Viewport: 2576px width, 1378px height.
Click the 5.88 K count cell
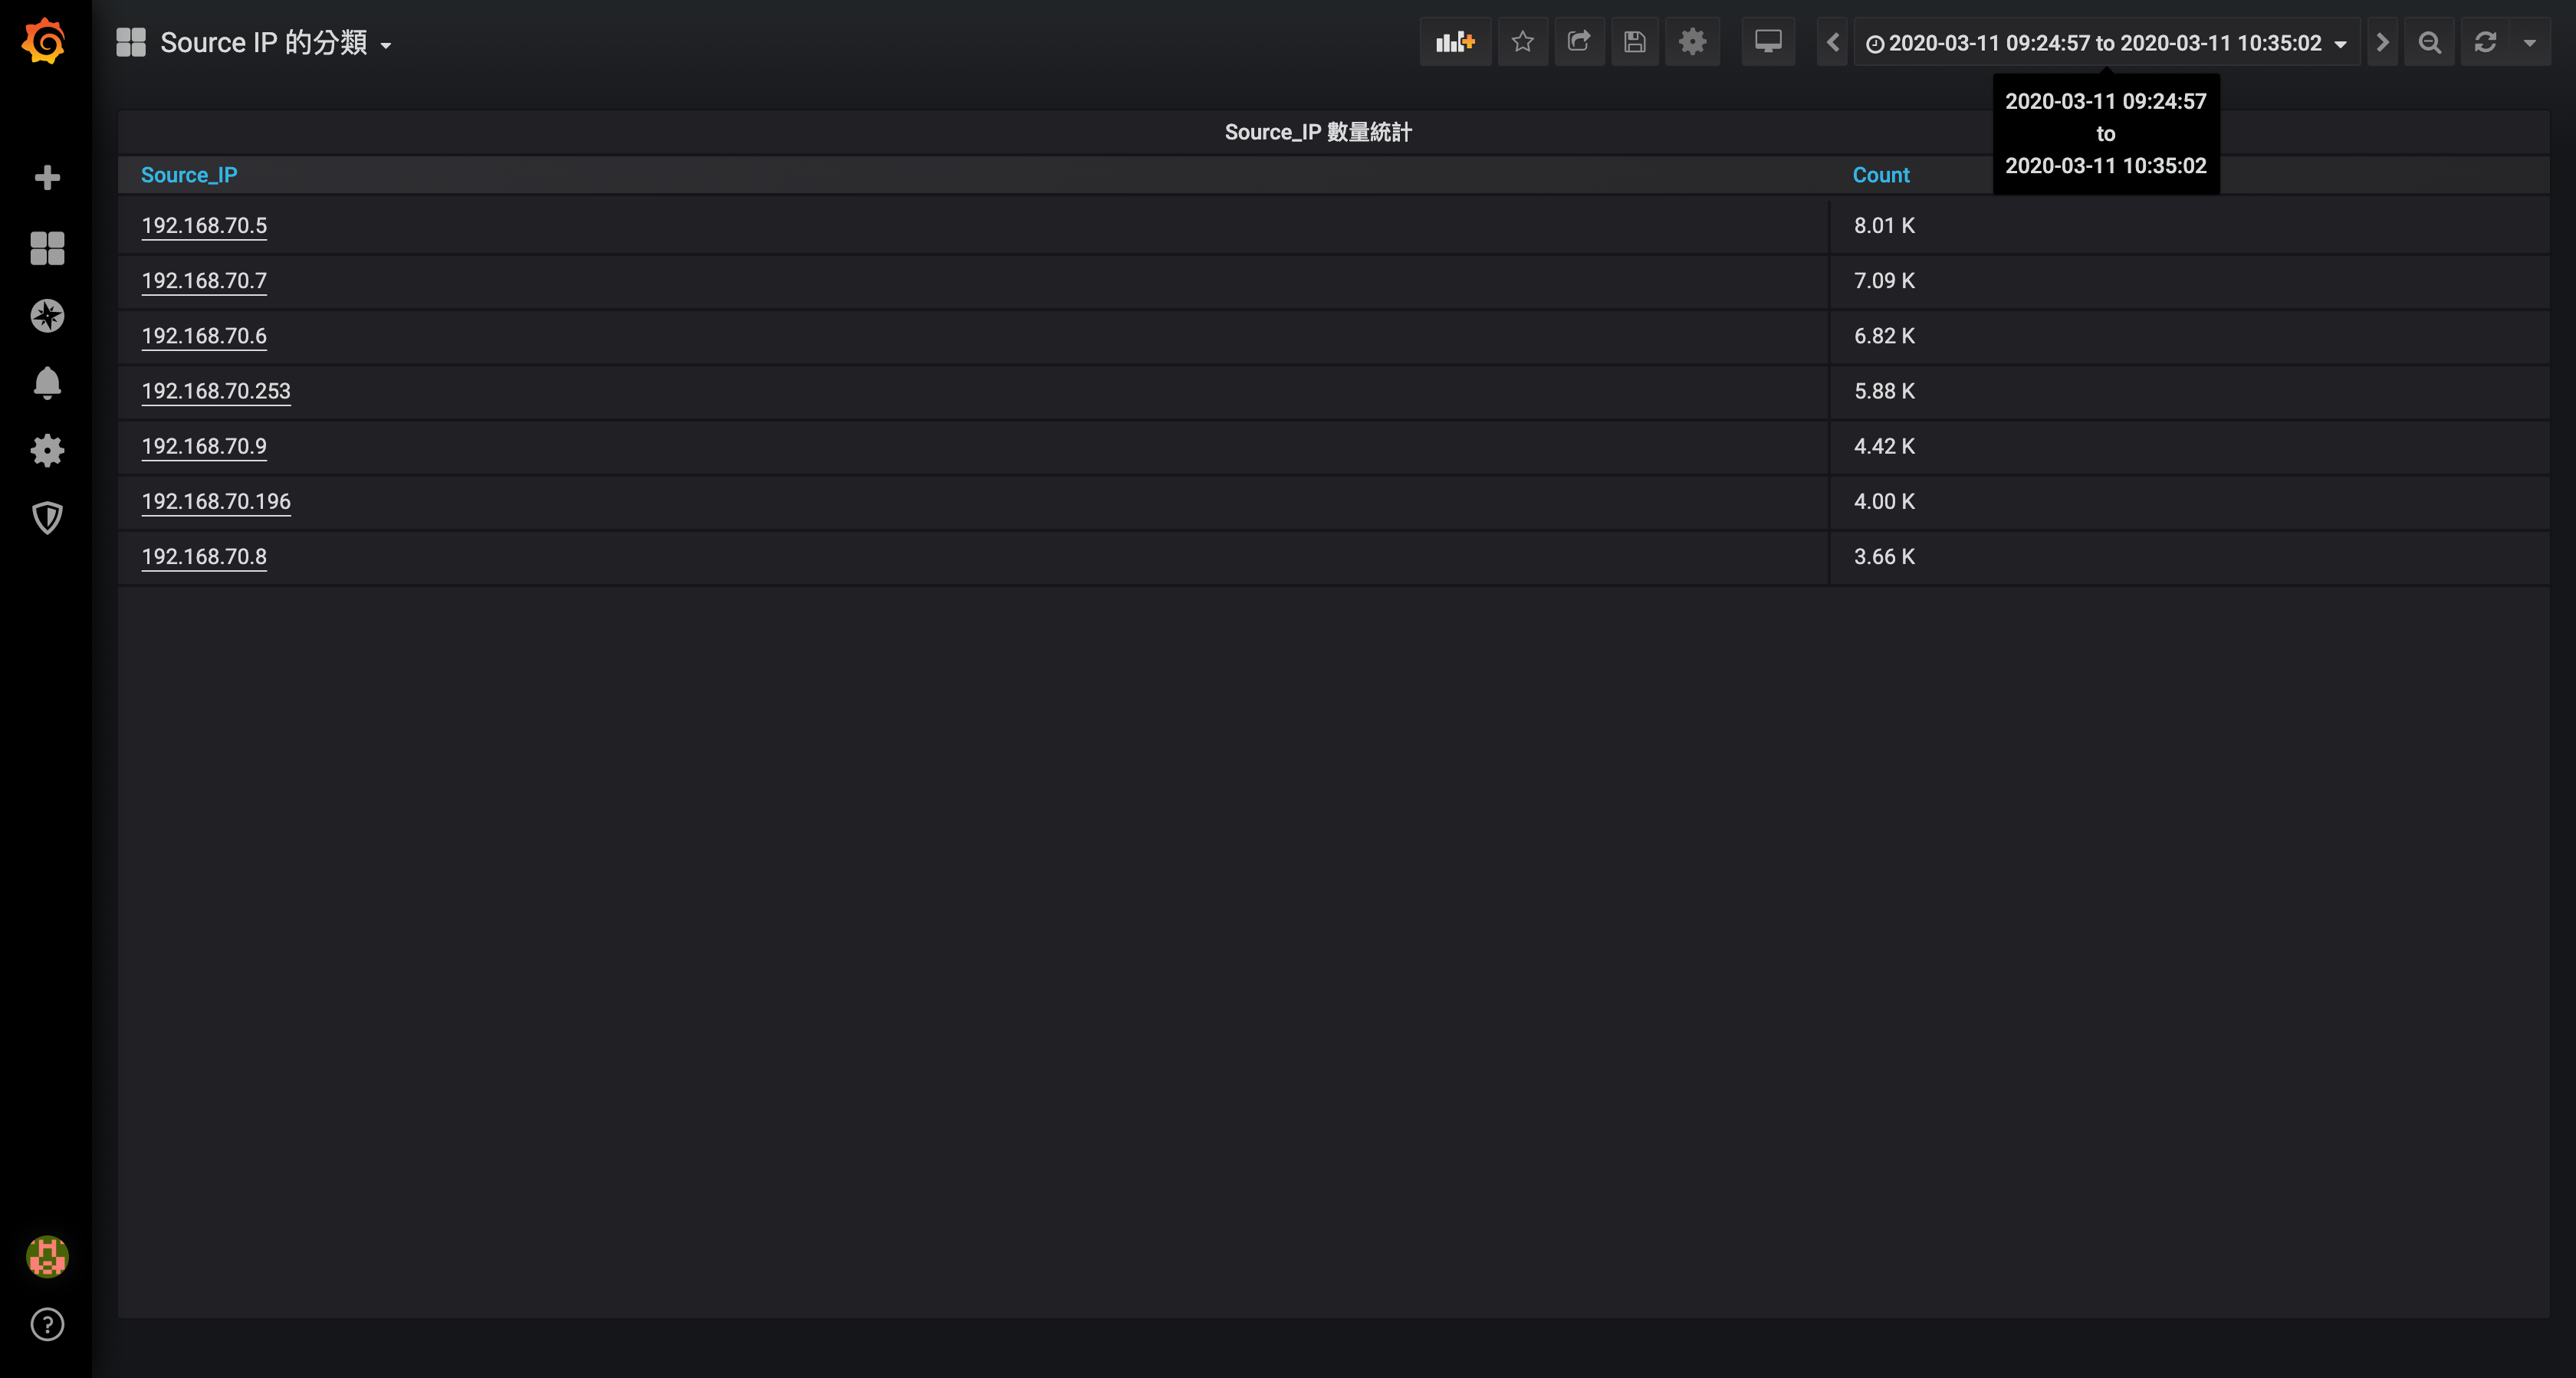pyautogui.click(x=2189, y=391)
